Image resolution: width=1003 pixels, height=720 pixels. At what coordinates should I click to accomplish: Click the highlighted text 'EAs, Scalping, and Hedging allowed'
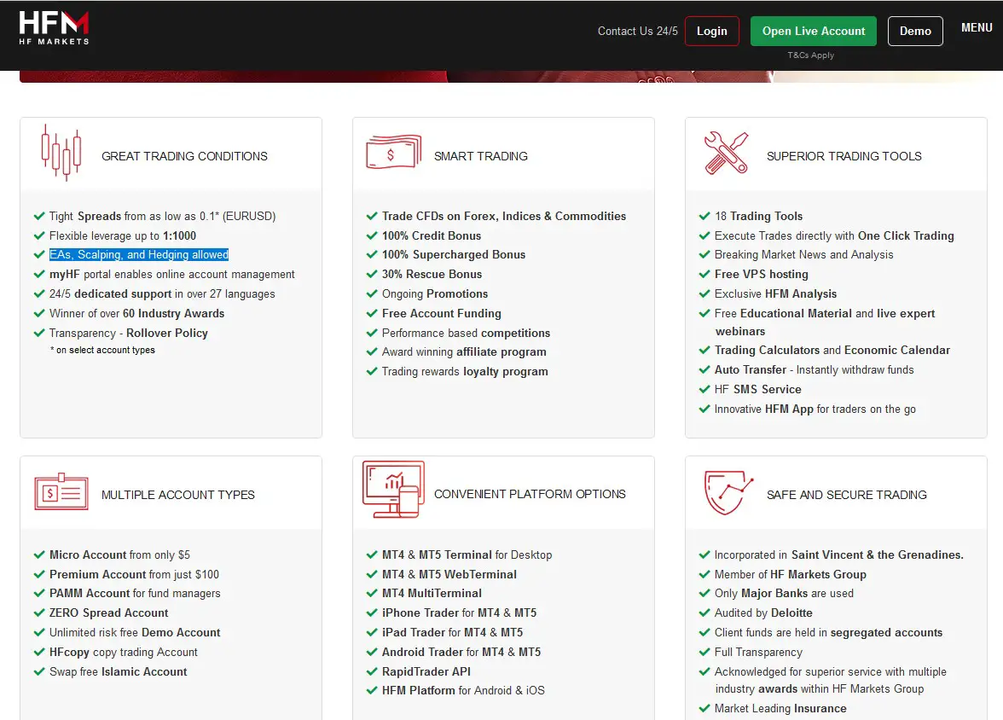[x=139, y=254]
